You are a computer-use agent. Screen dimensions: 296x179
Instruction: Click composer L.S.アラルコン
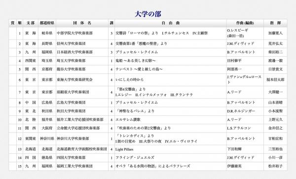[x=239, y=128]
